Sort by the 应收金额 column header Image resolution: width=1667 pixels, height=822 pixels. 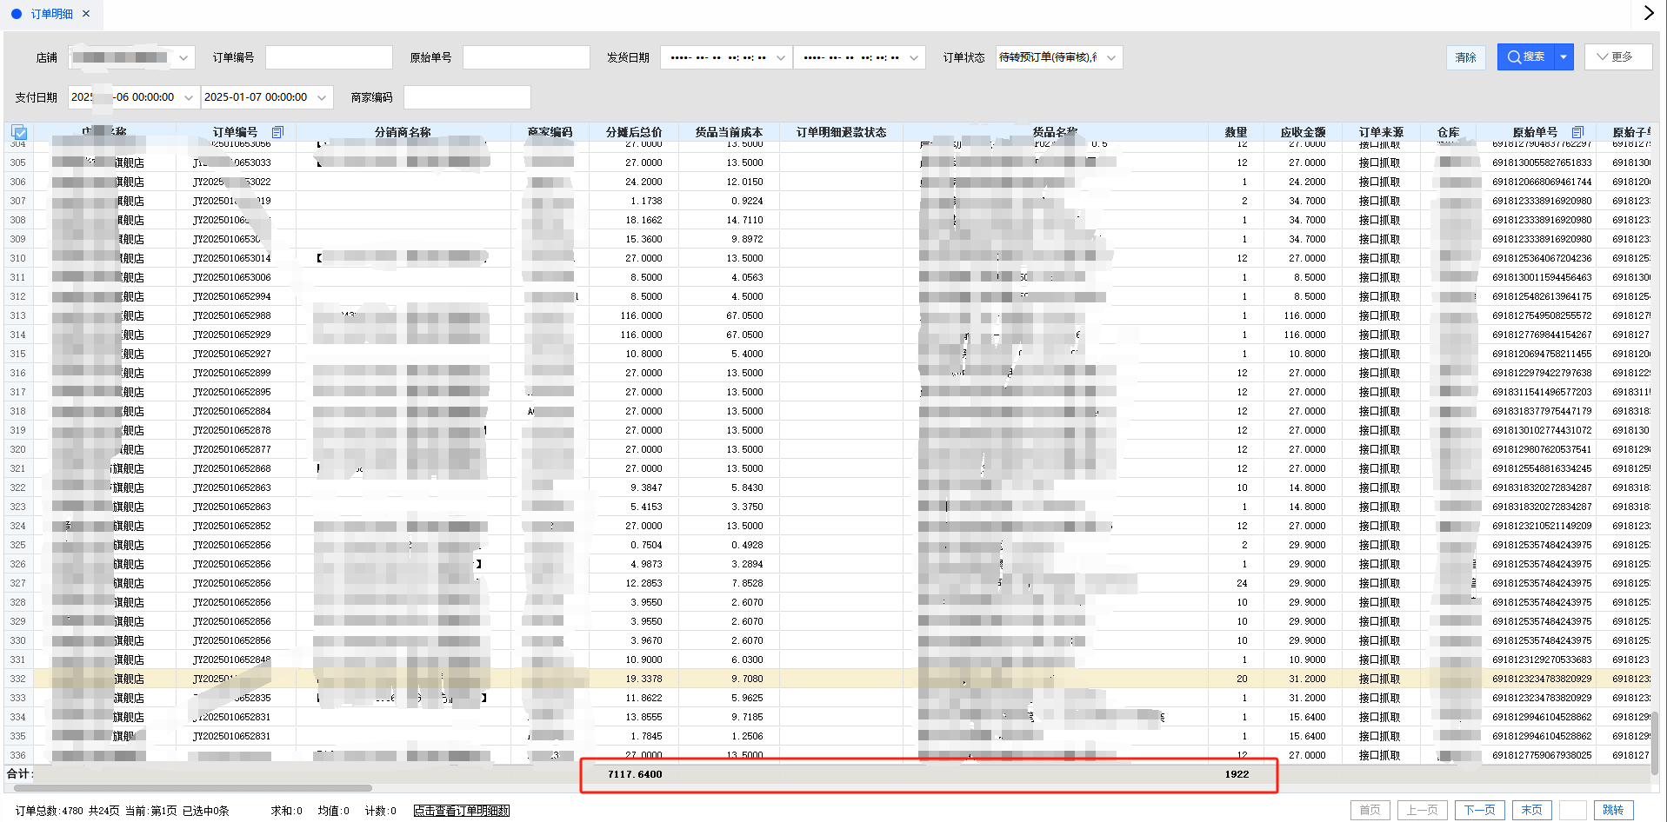point(1302,132)
